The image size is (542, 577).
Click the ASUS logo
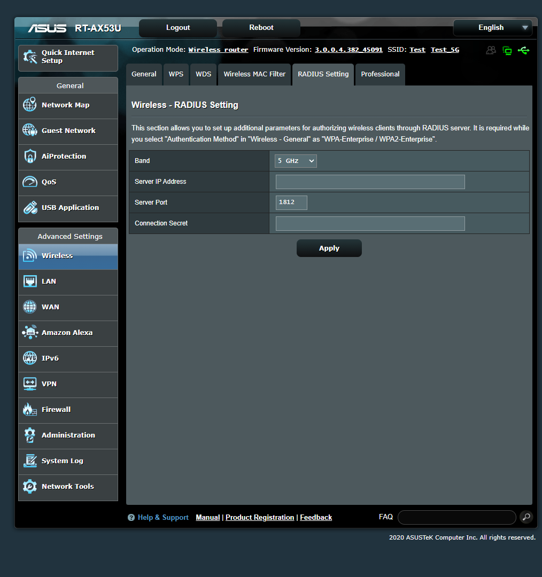[47, 28]
